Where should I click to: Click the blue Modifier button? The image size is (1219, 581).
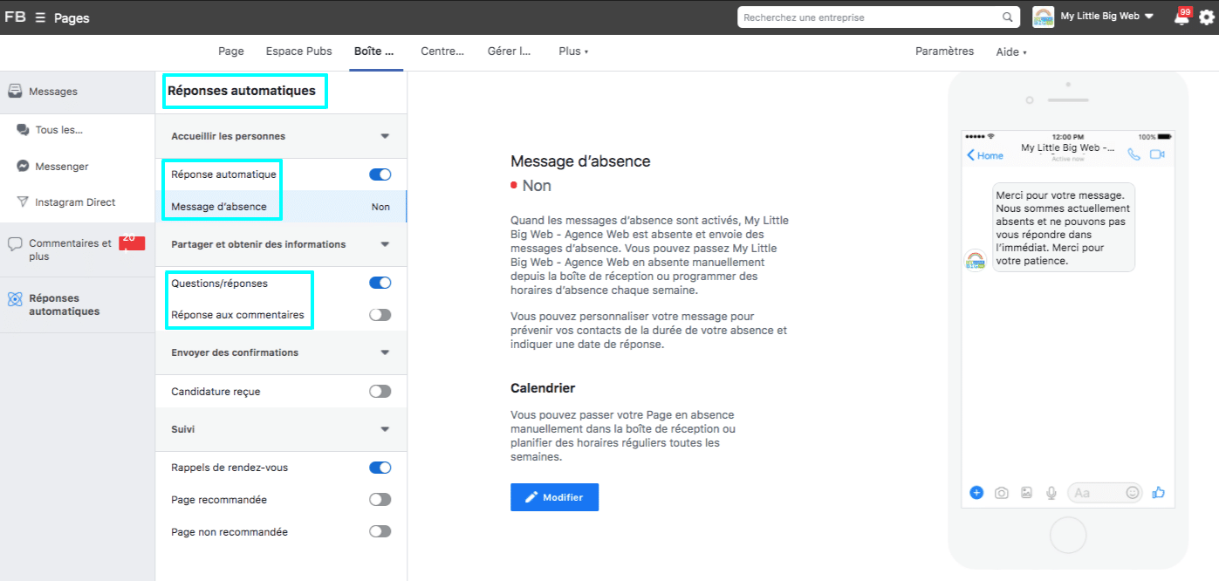tap(554, 497)
